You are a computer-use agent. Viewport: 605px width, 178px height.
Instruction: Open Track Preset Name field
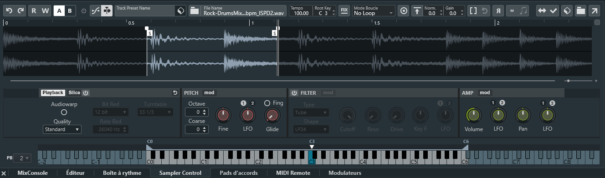click(145, 10)
